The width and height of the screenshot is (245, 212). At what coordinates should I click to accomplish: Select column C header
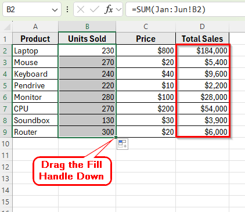pyautogui.click(x=146, y=27)
